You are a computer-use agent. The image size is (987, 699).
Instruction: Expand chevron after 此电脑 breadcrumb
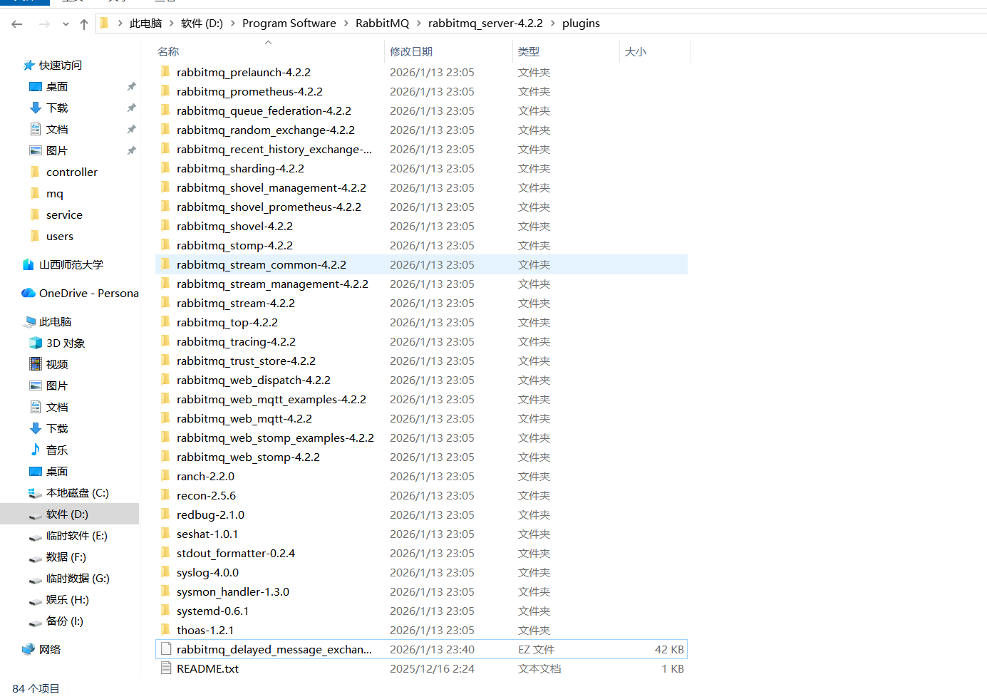tap(172, 24)
